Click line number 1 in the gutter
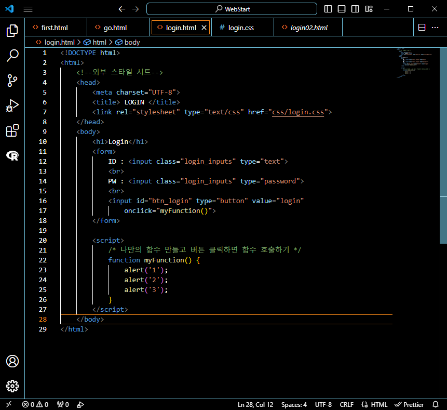Image resolution: width=447 pixels, height=410 pixels. [45, 53]
